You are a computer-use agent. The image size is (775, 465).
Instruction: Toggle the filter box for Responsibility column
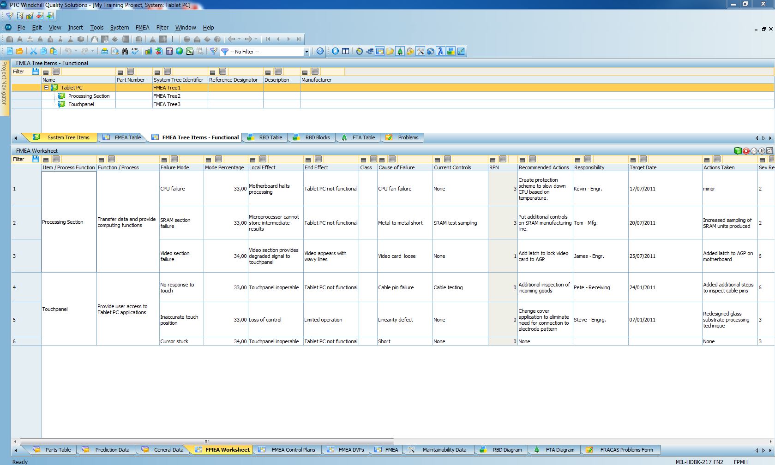pos(588,159)
